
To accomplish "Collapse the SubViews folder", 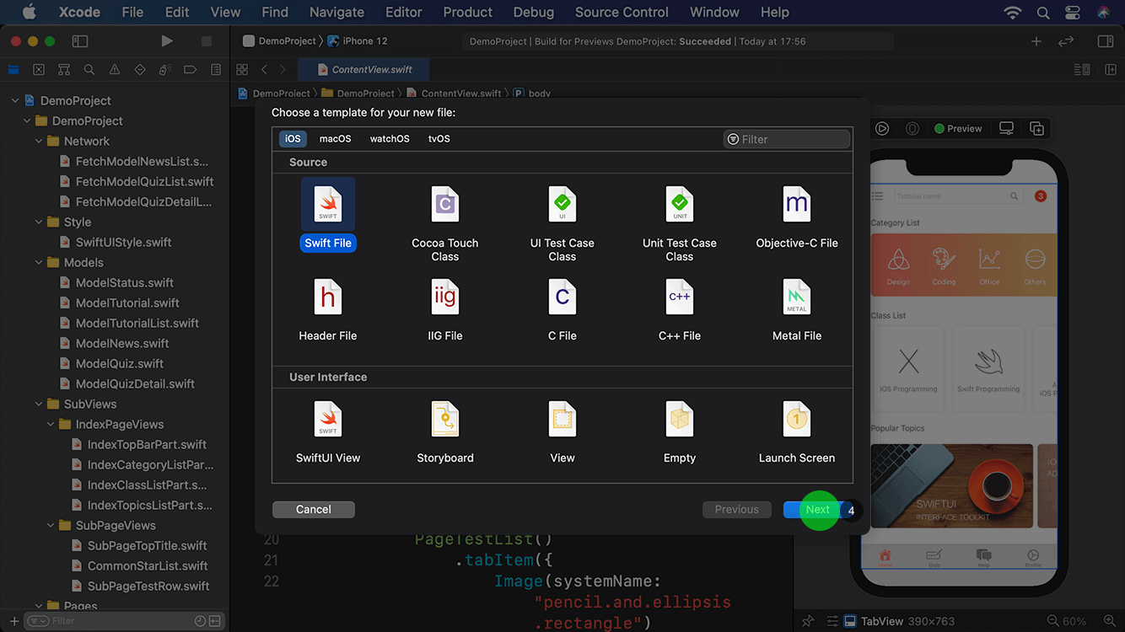I will click(39, 404).
